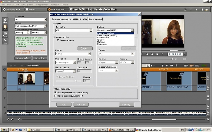
Task: Click the music track note icon
Action: point(5,113)
